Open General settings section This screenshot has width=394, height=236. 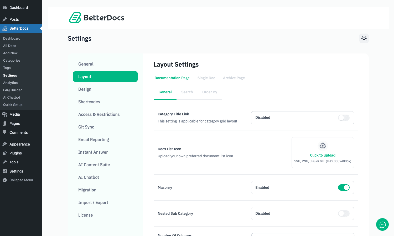(x=105, y=64)
